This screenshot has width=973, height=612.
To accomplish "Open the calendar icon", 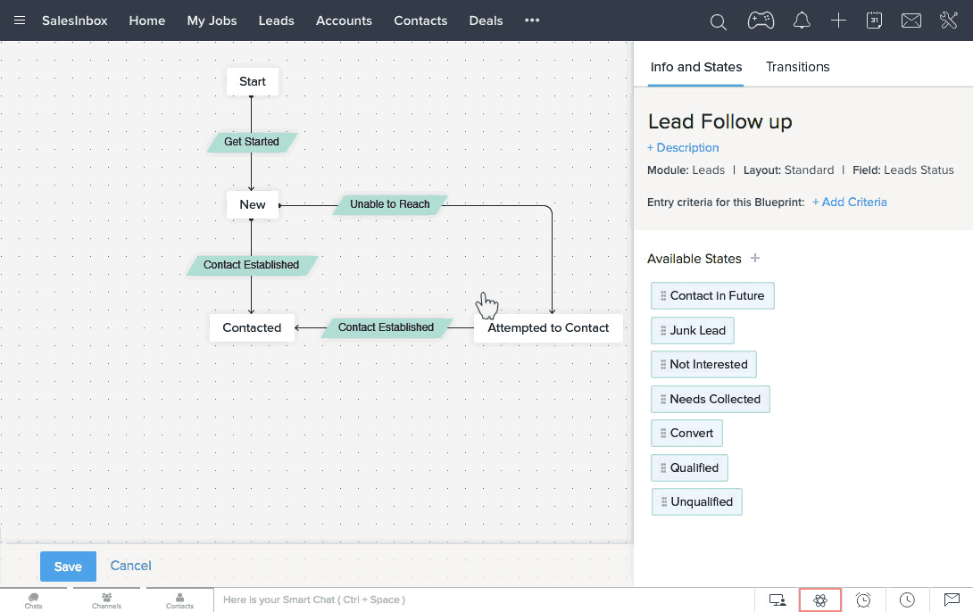I will [x=875, y=21].
